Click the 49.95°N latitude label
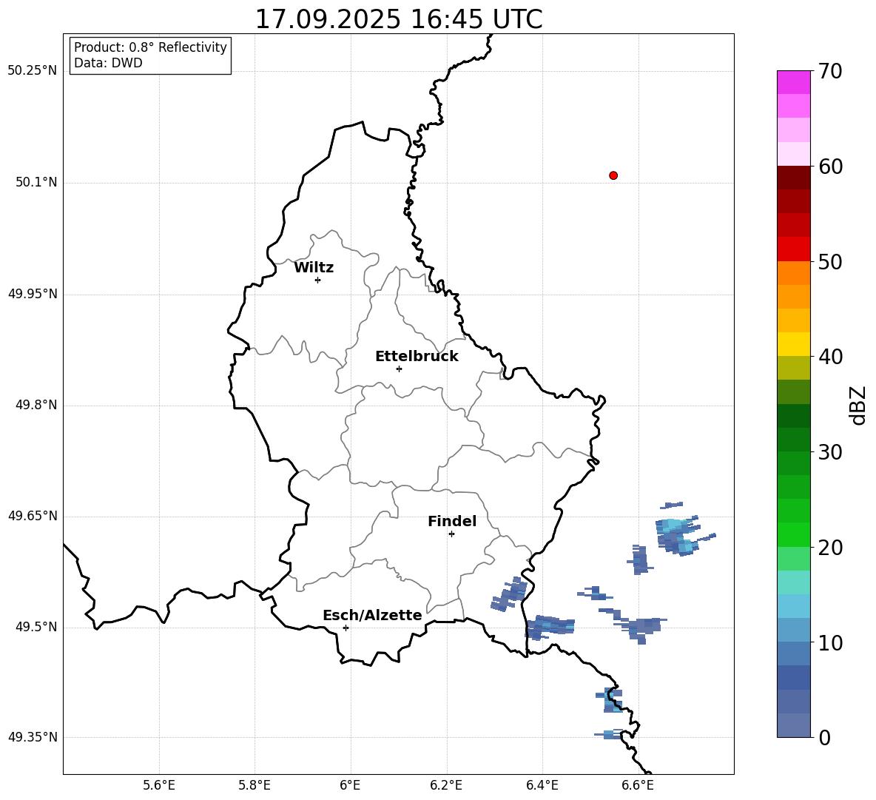Image resolution: width=876 pixels, height=800 pixels. [x=33, y=294]
